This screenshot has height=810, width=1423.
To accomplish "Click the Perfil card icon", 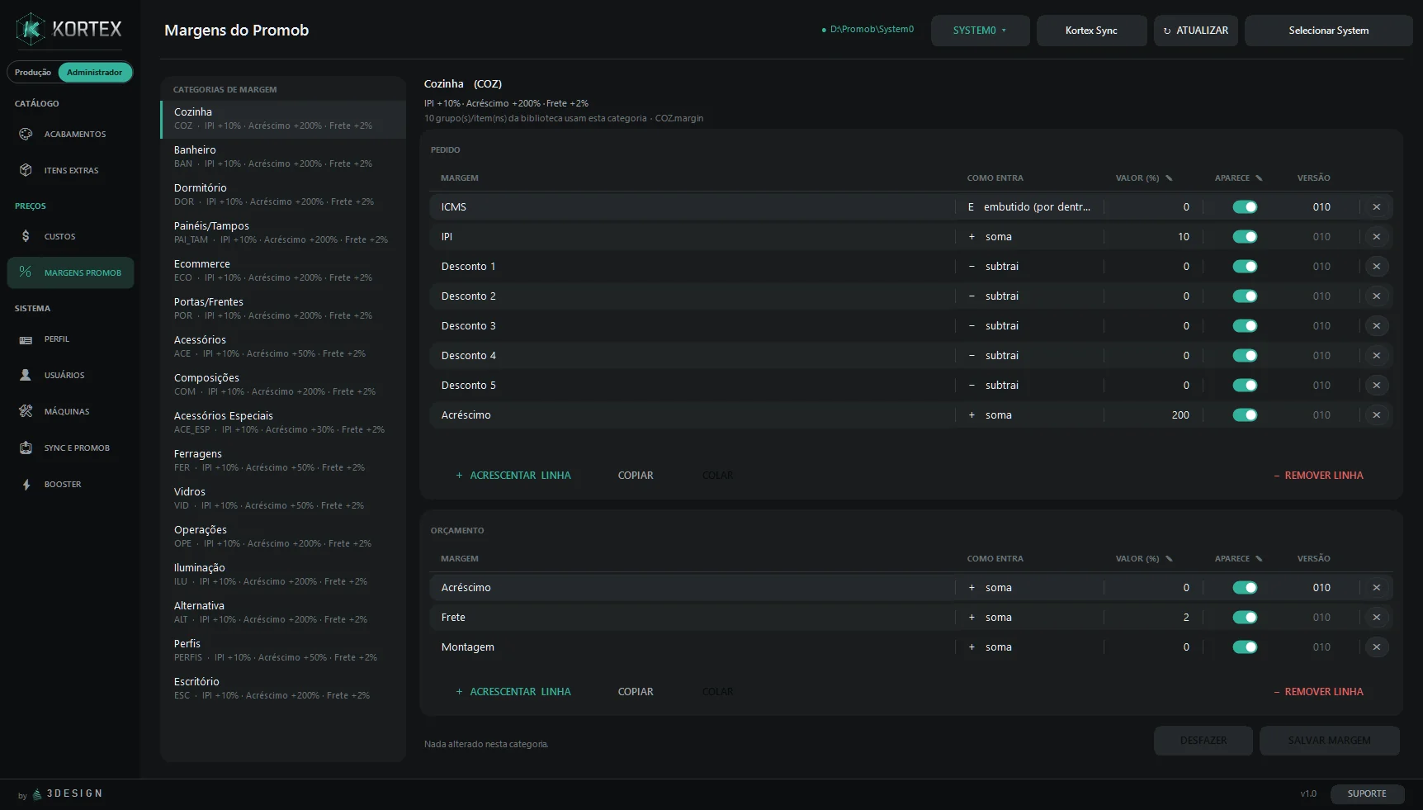I will [x=26, y=339].
